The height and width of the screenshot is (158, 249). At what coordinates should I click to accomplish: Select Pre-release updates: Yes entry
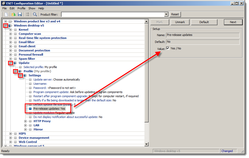click(49, 109)
